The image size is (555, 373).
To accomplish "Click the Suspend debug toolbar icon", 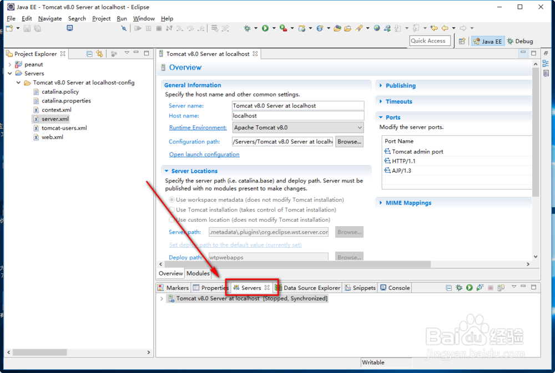I will 149,28.
